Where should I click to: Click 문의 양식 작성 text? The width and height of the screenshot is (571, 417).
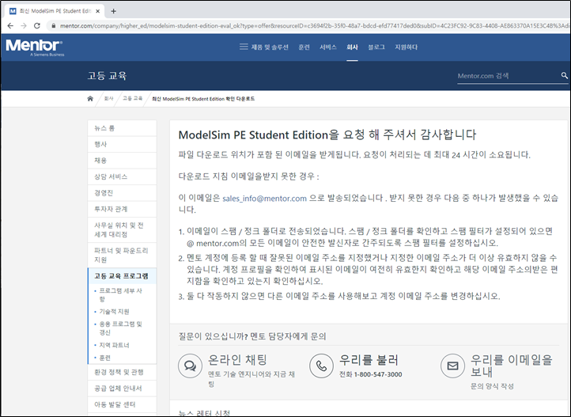click(492, 386)
